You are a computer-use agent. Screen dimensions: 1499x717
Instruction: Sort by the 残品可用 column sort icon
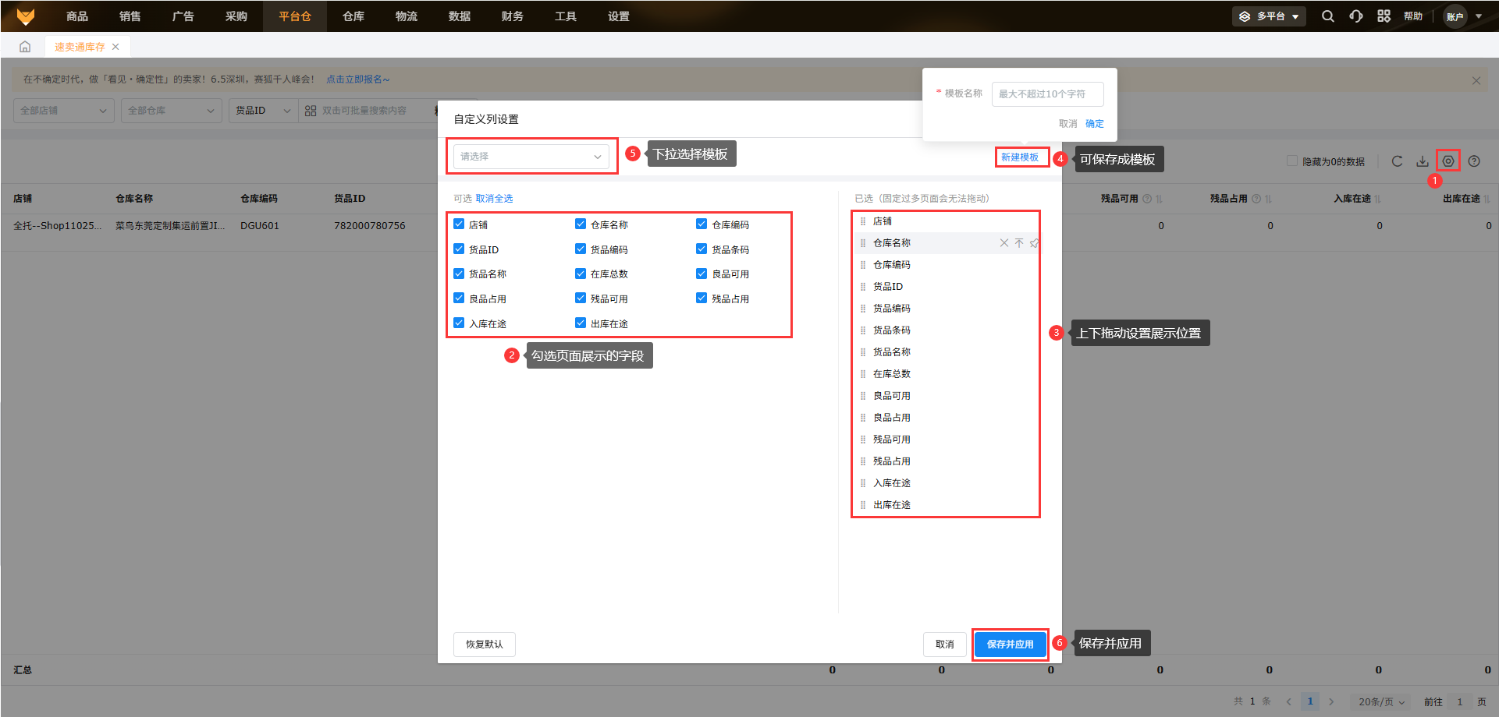pos(1160,199)
